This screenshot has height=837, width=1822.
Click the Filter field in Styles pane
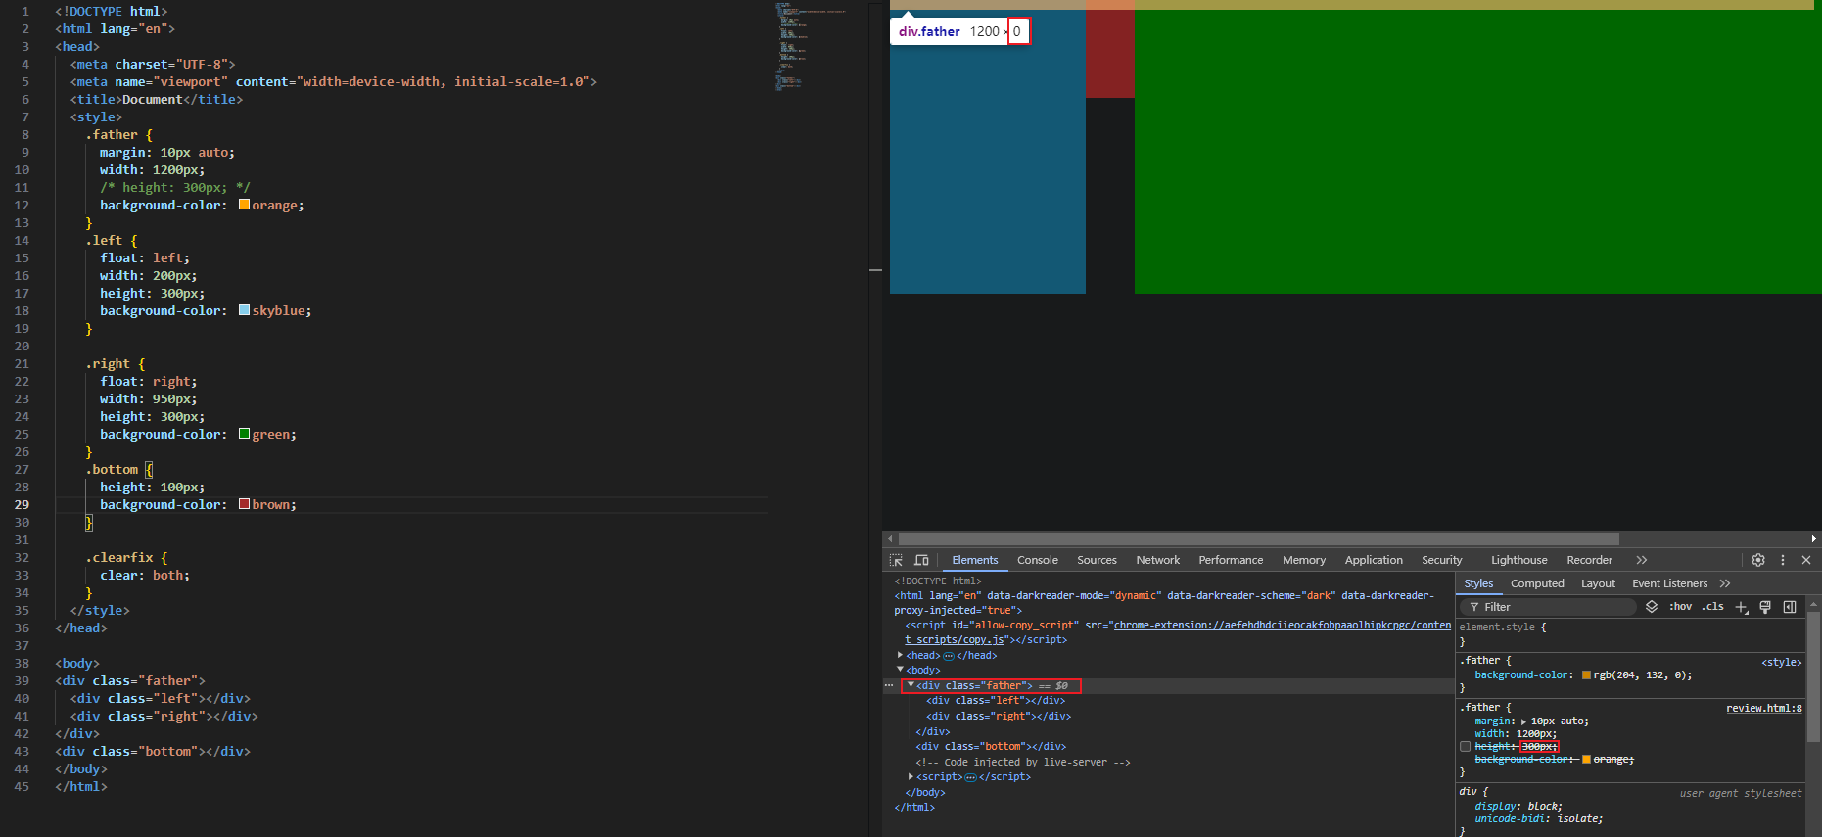tap(1549, 607)
